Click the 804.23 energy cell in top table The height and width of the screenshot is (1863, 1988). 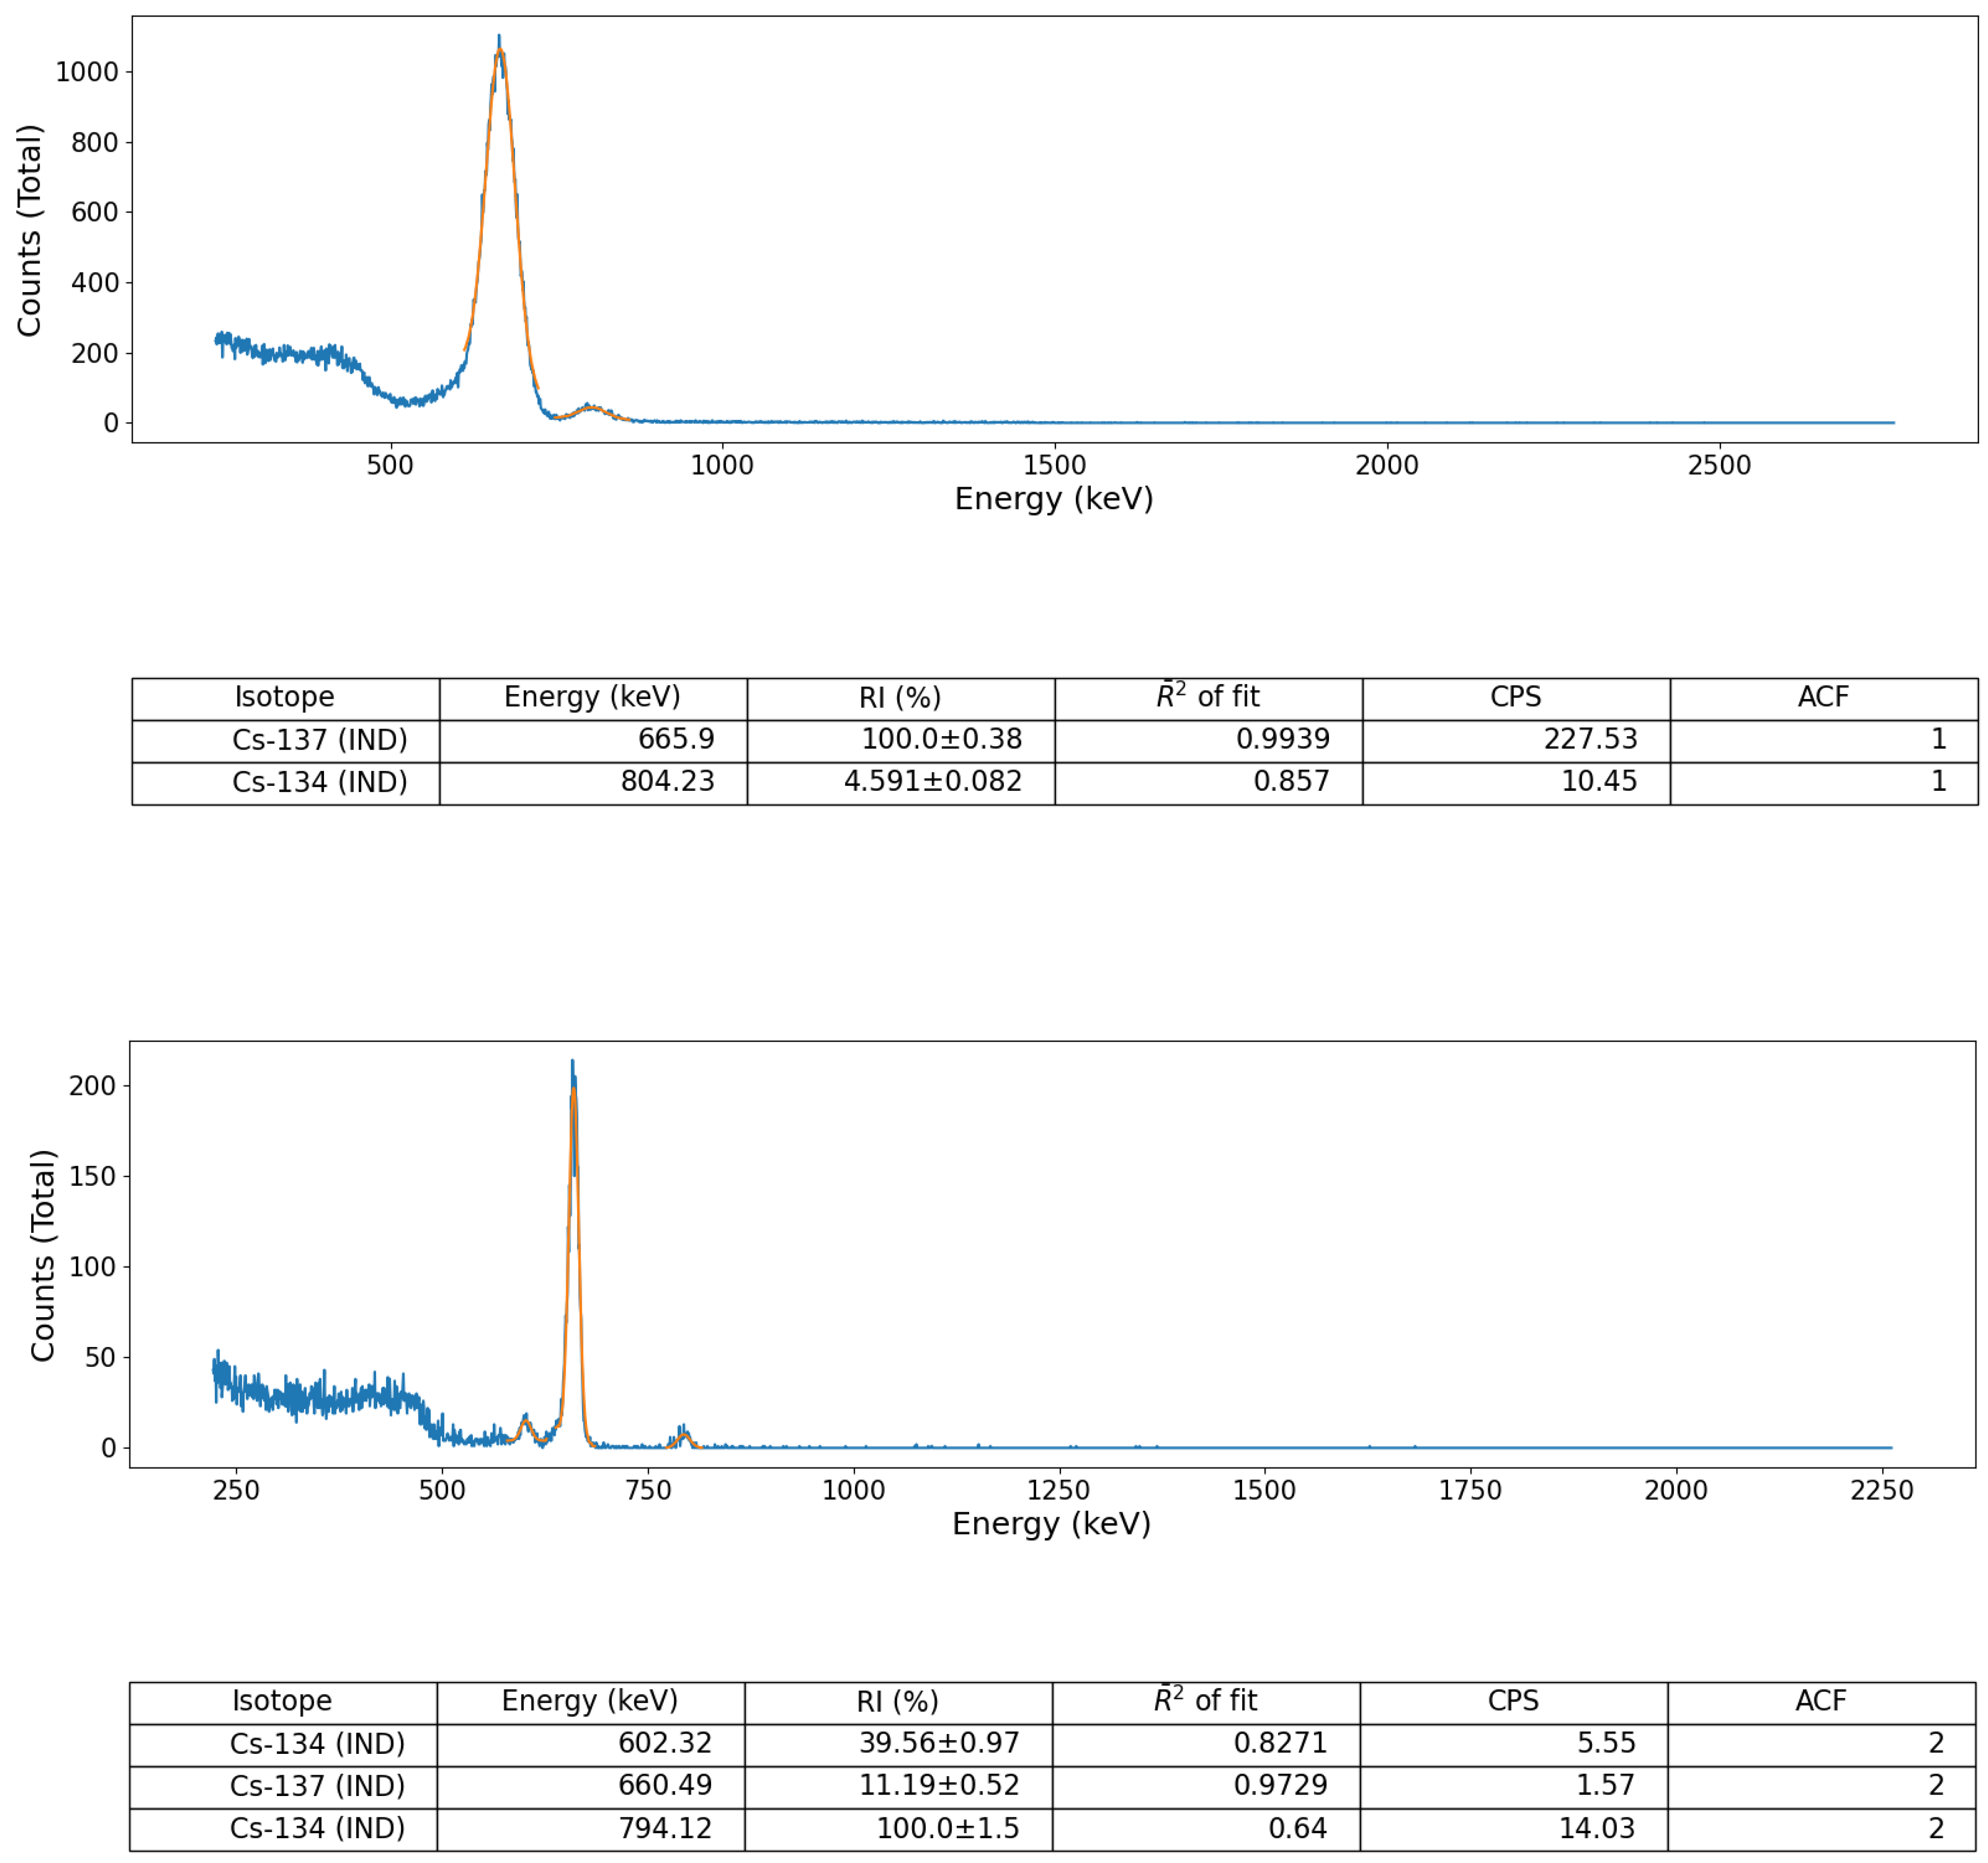coord(667,781)
